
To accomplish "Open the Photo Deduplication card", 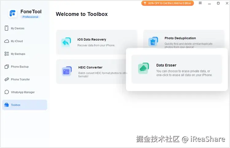I will [184, 39].
